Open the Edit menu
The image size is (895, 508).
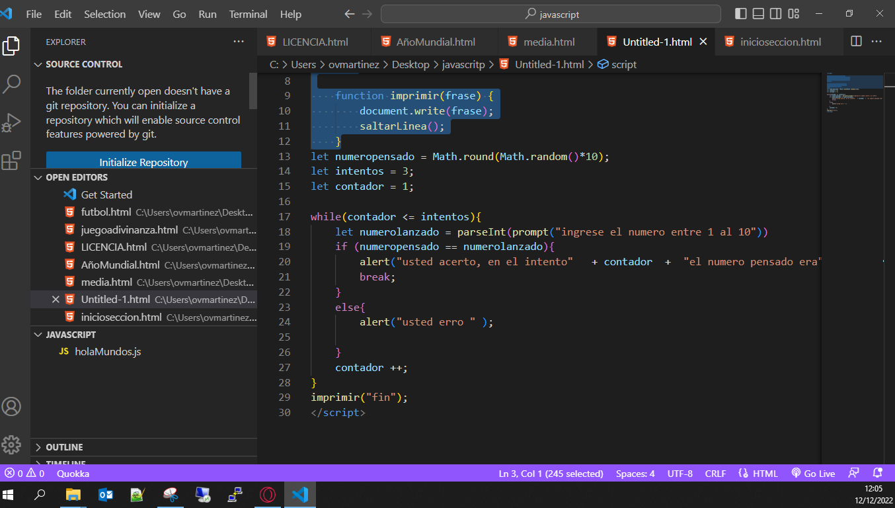pos(63,14)
